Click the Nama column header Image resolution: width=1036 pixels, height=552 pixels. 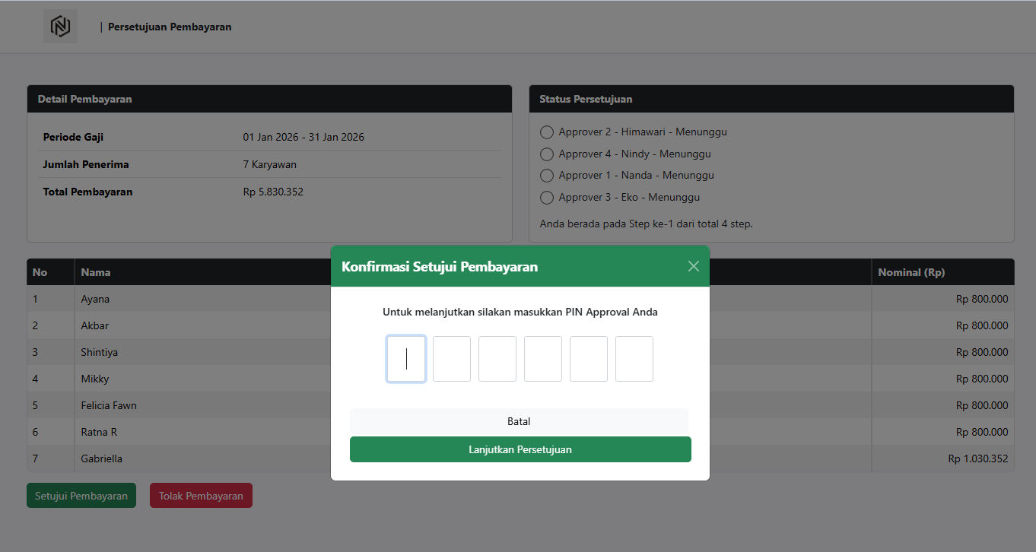pyautogui.click(x=96, y=272)
